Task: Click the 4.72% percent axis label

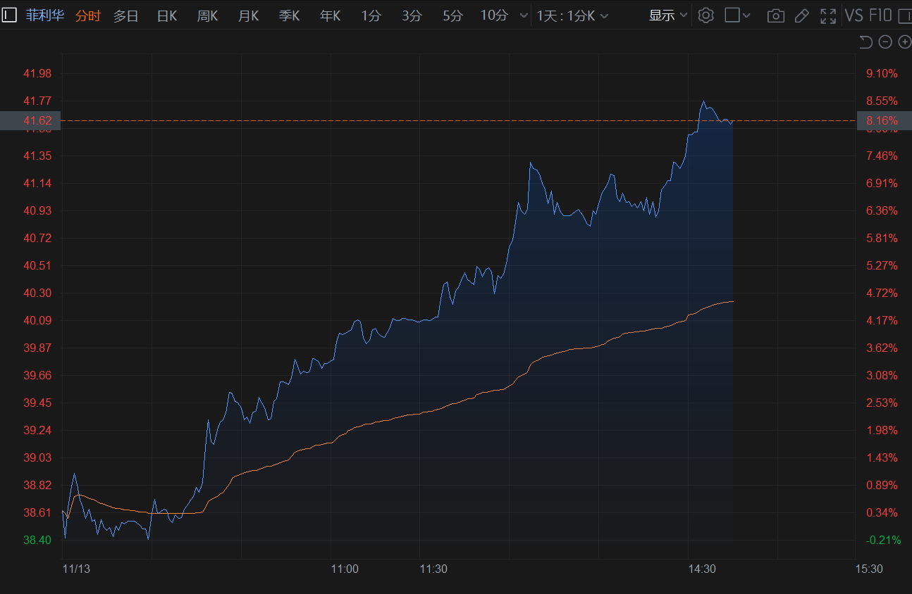Action: tap(882, 293)
